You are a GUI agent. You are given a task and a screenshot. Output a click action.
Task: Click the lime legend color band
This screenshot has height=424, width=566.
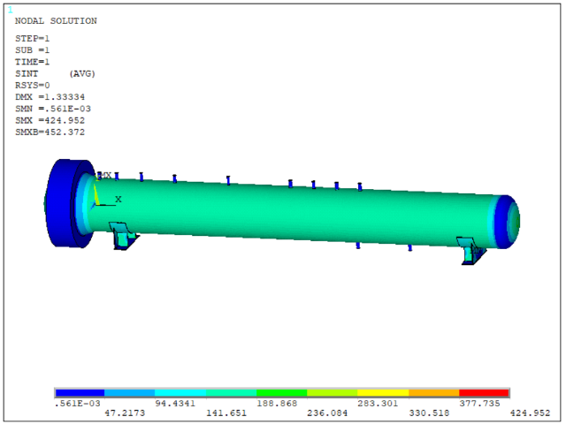click(333, 393)
